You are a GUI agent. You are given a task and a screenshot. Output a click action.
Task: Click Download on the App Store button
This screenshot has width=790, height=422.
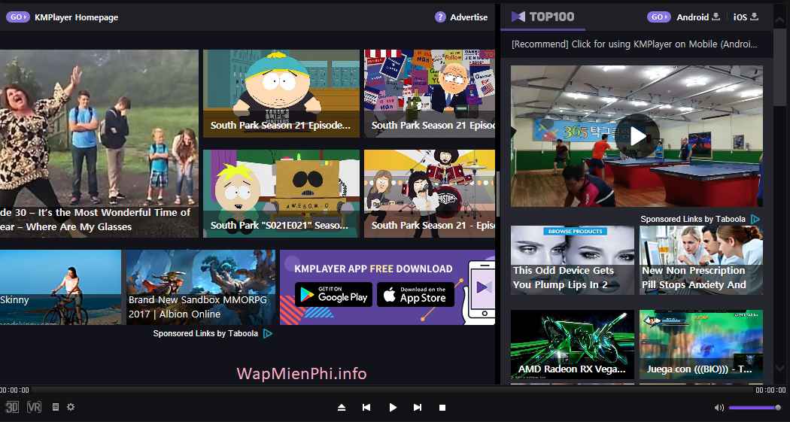click(x=415, y=295)
